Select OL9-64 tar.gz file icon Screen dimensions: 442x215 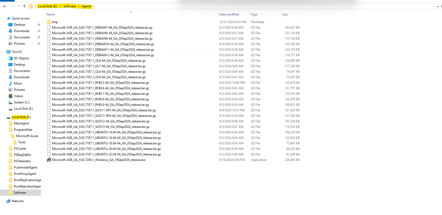(49, 77)
